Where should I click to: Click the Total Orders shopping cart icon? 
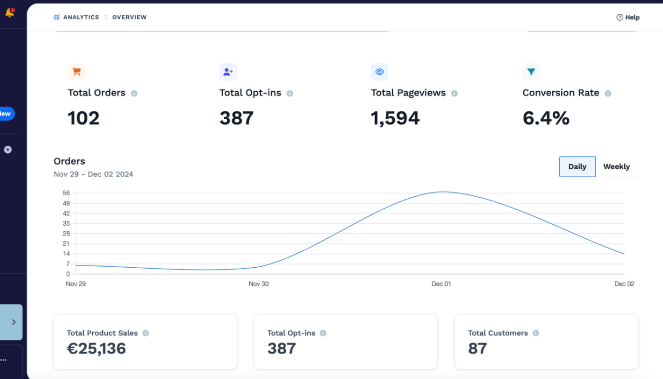[76, 72]
